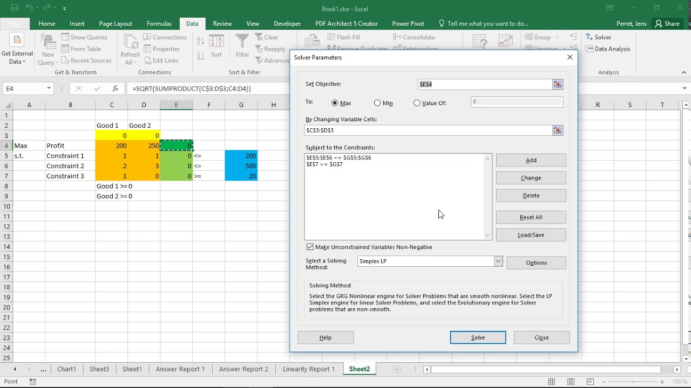Open Recent Sources command
This screenshot has width=691, height=388.
pyautogui.click(x=86, y=61)
